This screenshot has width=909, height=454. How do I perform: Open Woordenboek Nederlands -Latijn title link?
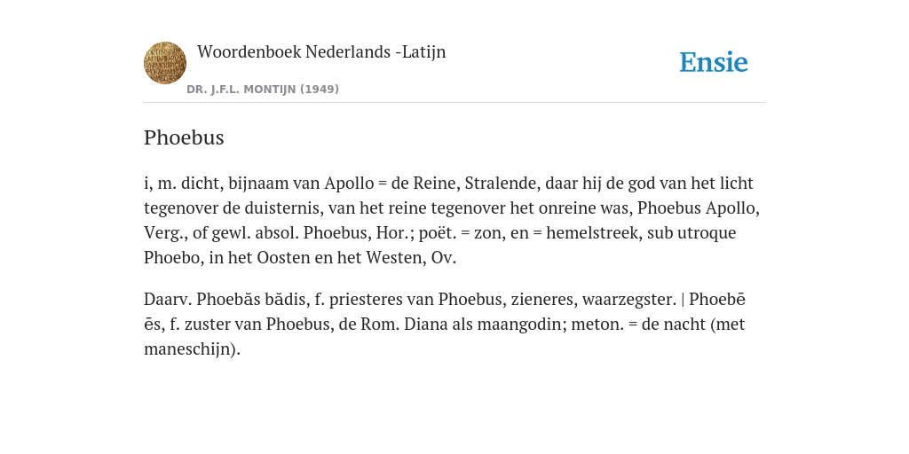pos(321,51)
